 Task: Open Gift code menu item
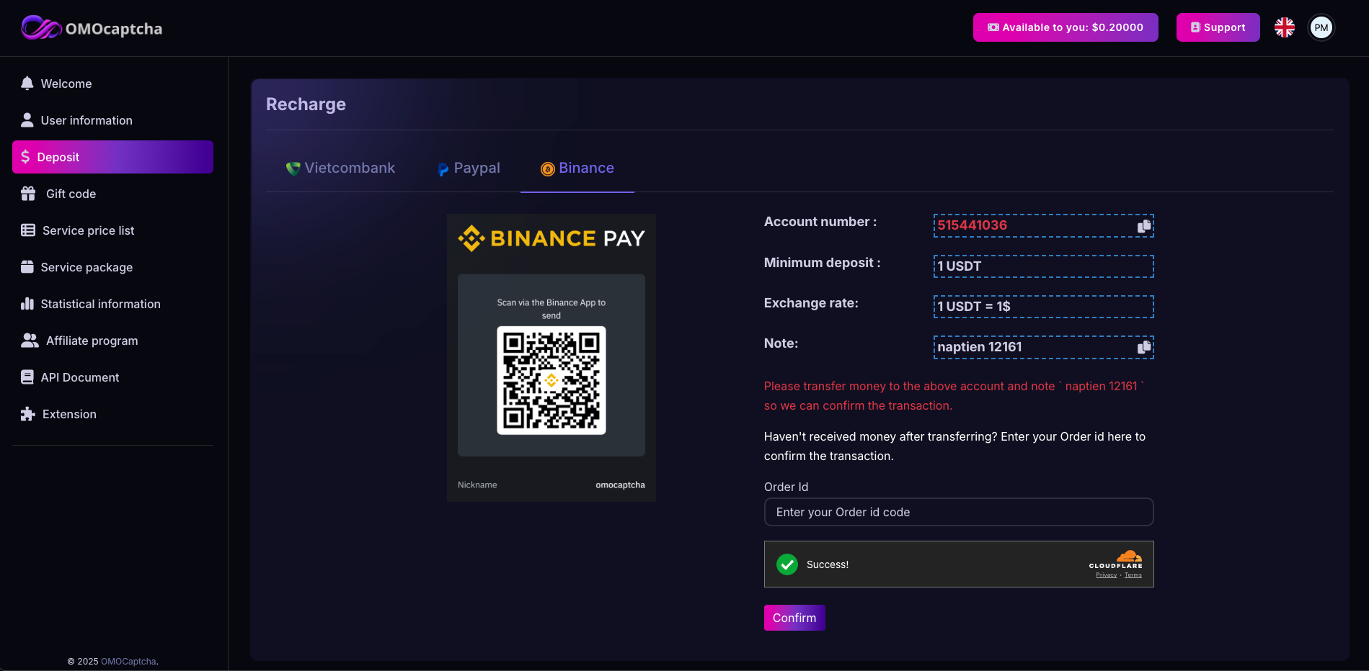pyautogui.click(x=112, y=194)
